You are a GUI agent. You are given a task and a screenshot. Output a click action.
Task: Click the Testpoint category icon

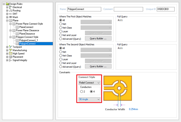point(11,47)
